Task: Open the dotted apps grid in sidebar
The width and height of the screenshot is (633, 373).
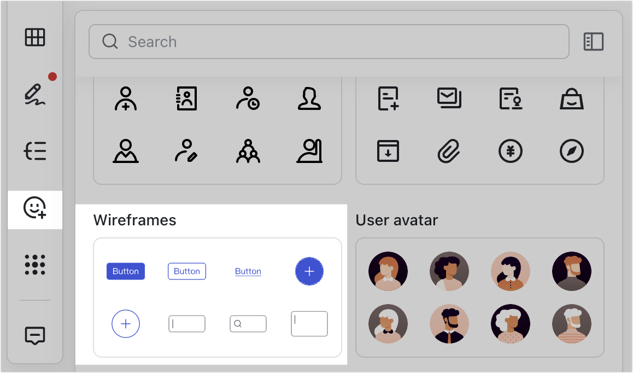Action: (35, 265)
